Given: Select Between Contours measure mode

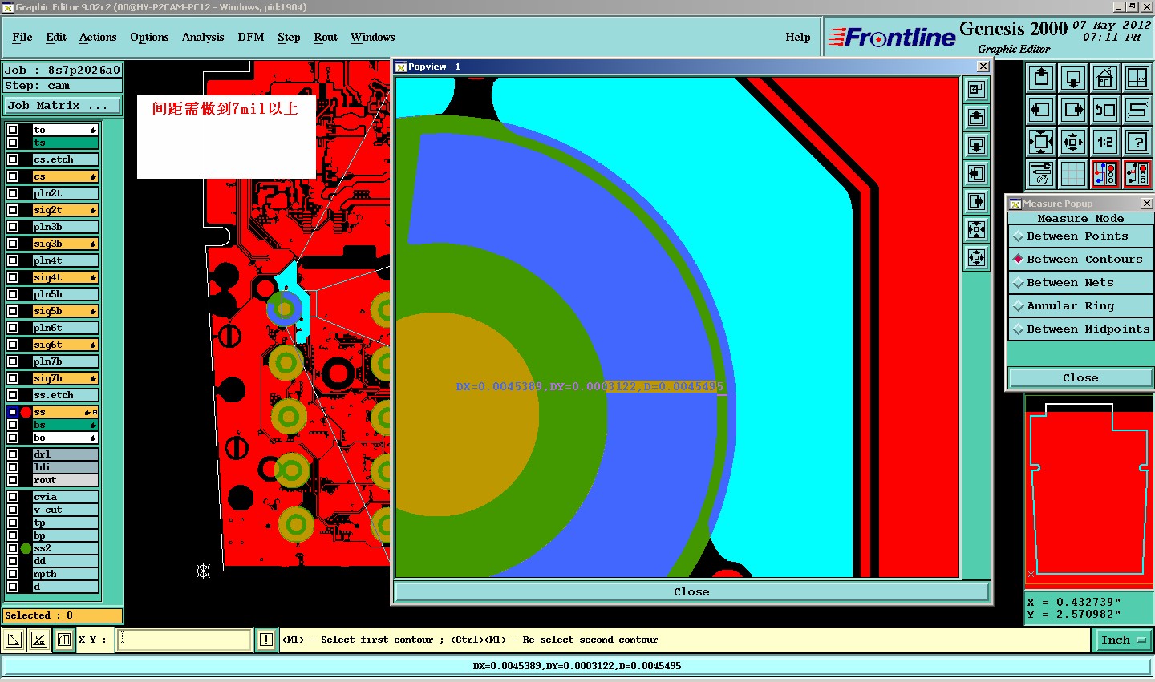Looking at the screenshot, I should [x=1080, y=260].
